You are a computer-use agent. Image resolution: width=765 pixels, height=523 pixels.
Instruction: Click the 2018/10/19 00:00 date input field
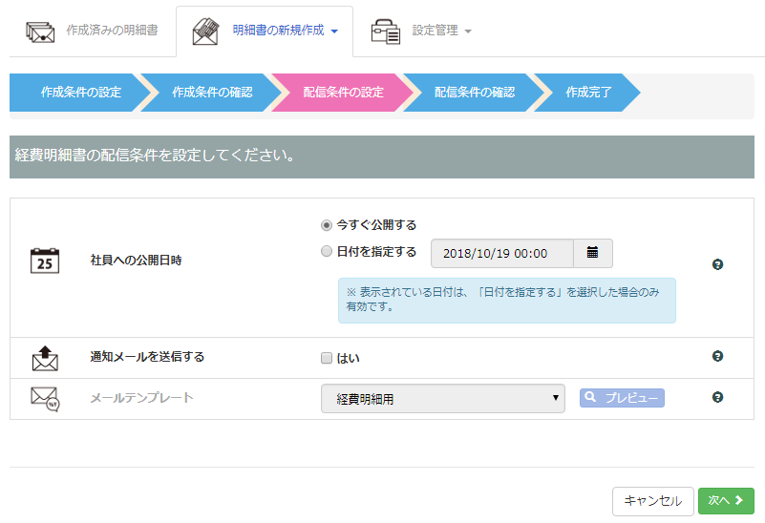tap(502, 253)
